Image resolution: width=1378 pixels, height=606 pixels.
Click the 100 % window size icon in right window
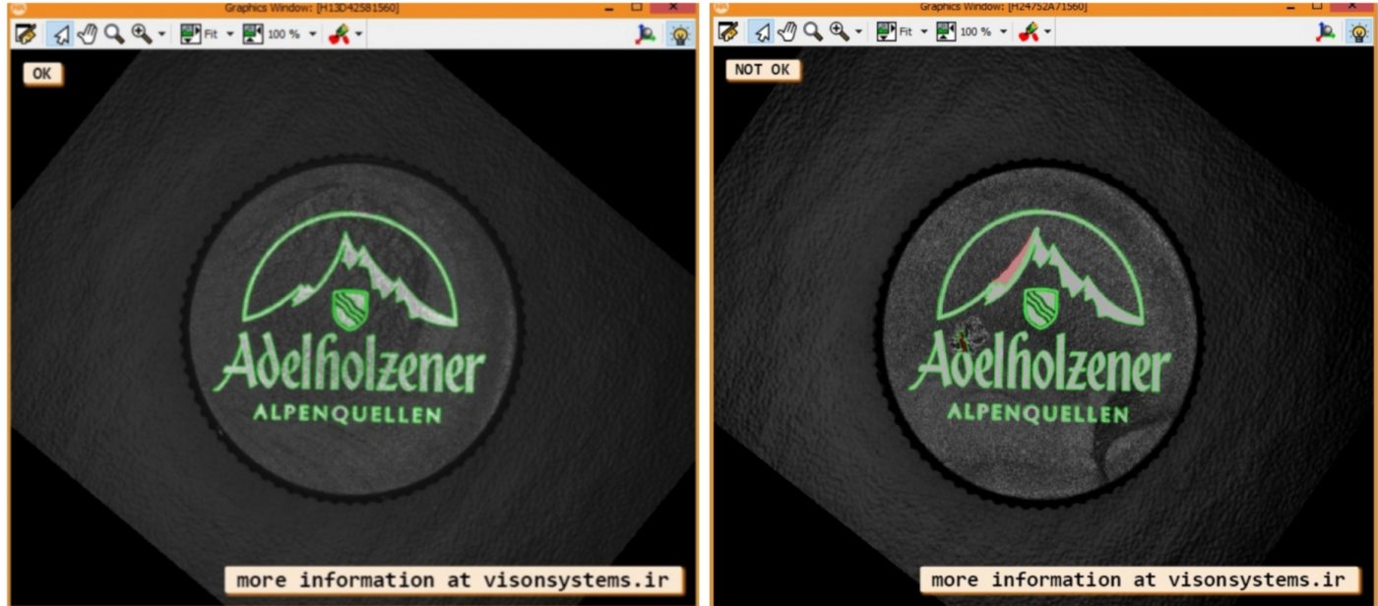point(947,32)
